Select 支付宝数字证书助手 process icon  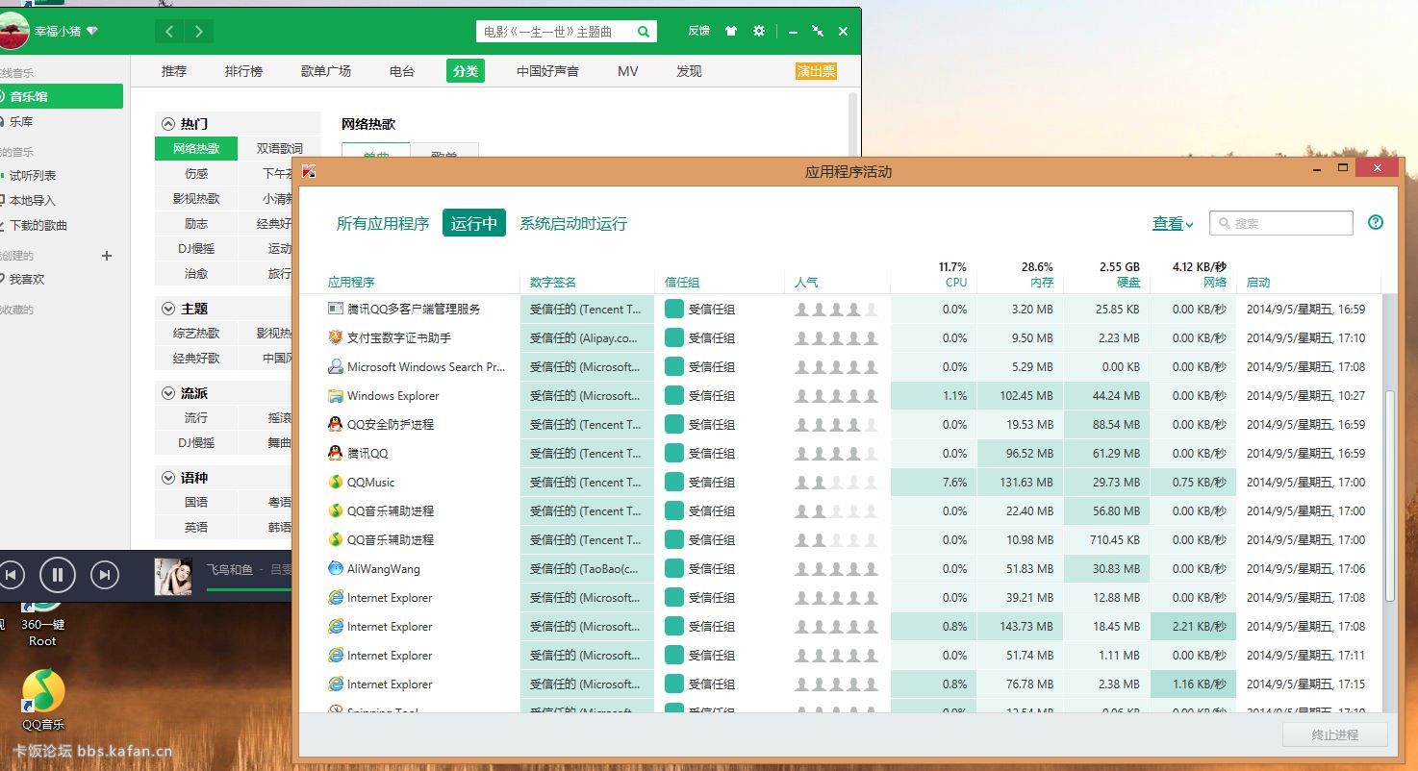tap(336, 337)
